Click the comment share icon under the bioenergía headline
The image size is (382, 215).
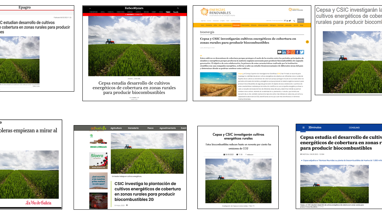pos(279,52)
